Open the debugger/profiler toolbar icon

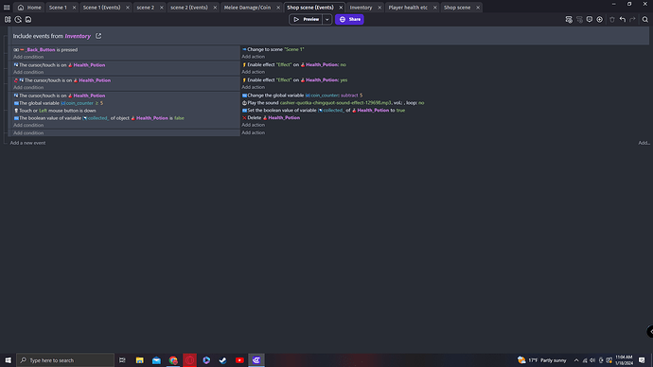18,19
